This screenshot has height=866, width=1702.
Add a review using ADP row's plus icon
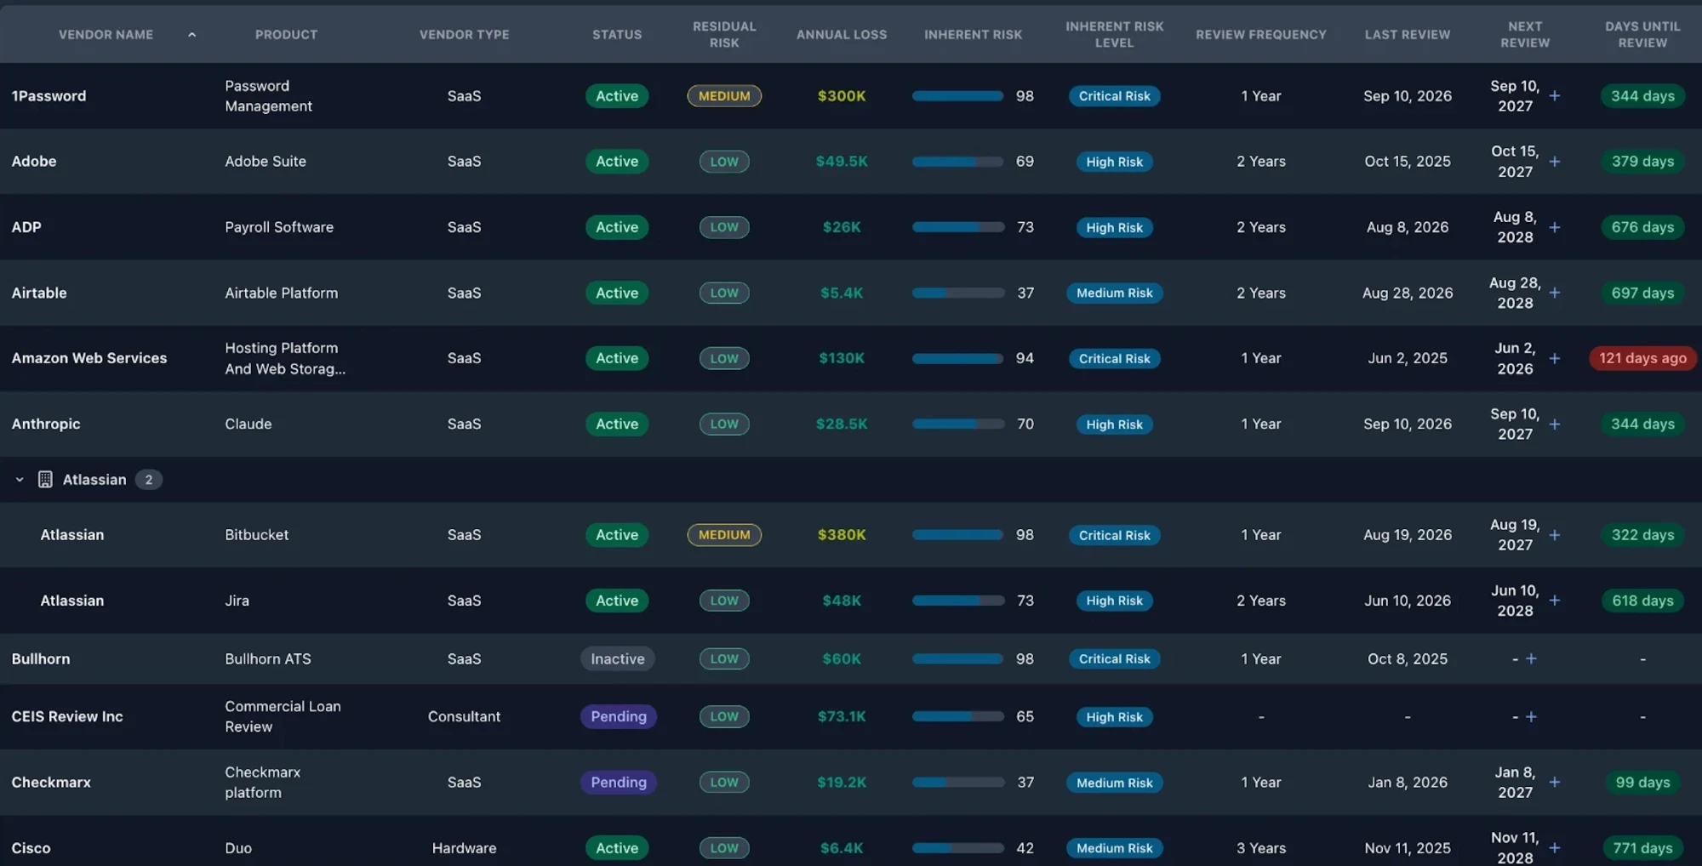(1554, 227)
